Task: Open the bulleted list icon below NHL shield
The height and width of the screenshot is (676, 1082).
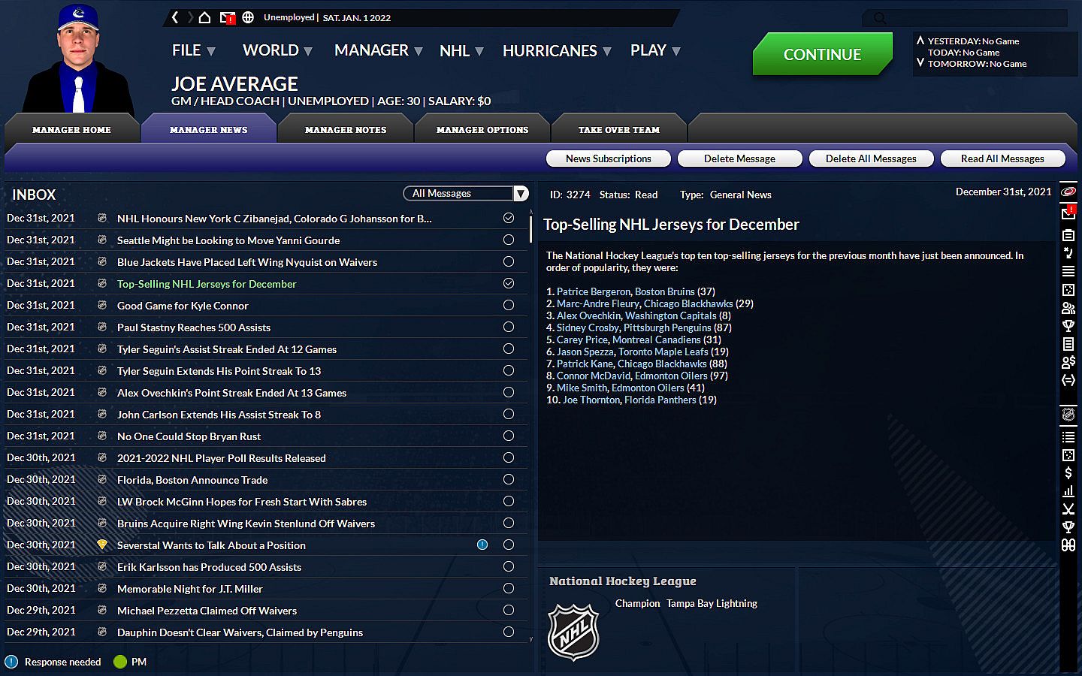Action: pyautogui.click(x=1068, y=436)
